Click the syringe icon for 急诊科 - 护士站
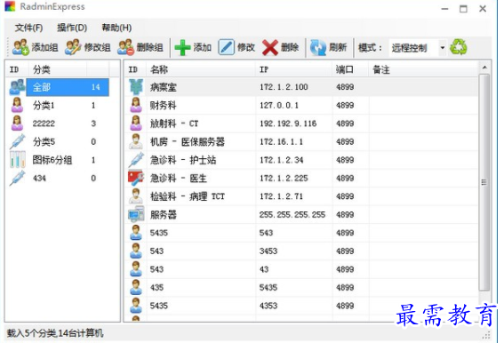Screen dimensions: 504x343 tap(136, 160)
